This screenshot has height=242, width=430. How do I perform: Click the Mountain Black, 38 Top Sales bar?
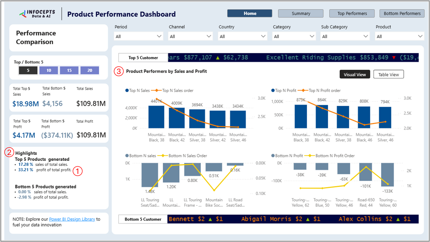156,117
